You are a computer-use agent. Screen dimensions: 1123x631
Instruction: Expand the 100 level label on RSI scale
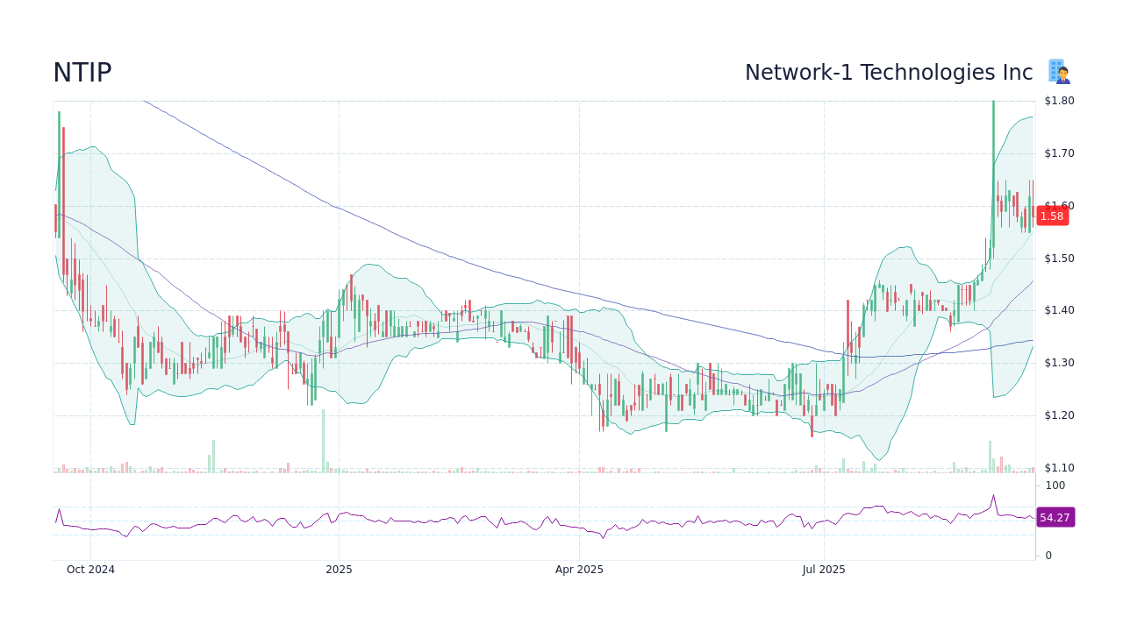click(1055, 486)
